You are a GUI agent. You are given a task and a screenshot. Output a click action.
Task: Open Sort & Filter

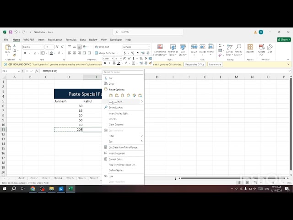(229, 50)
